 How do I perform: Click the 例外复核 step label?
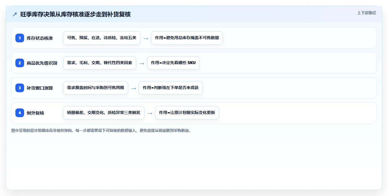pyautogui.click(x=35, y=113)
